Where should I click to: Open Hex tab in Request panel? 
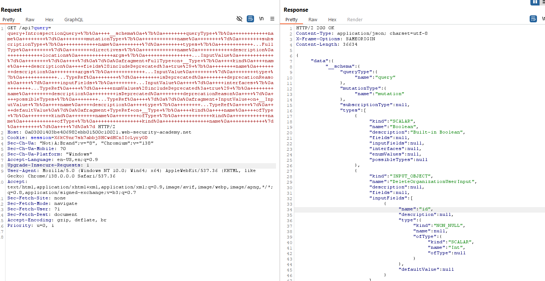(49, 20)
